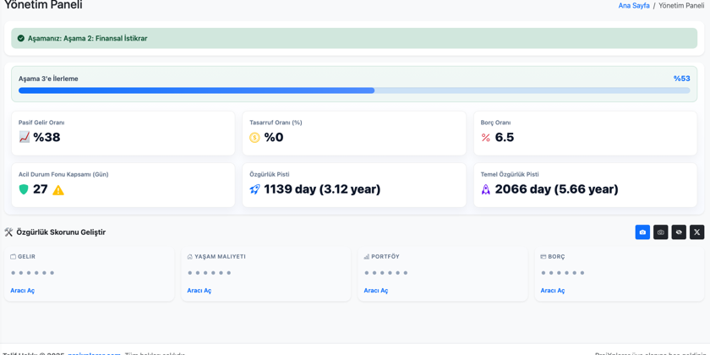The image size is (710, 355).
Task: Share via the X (Twitter) button
Action: (x=696, y=232)
